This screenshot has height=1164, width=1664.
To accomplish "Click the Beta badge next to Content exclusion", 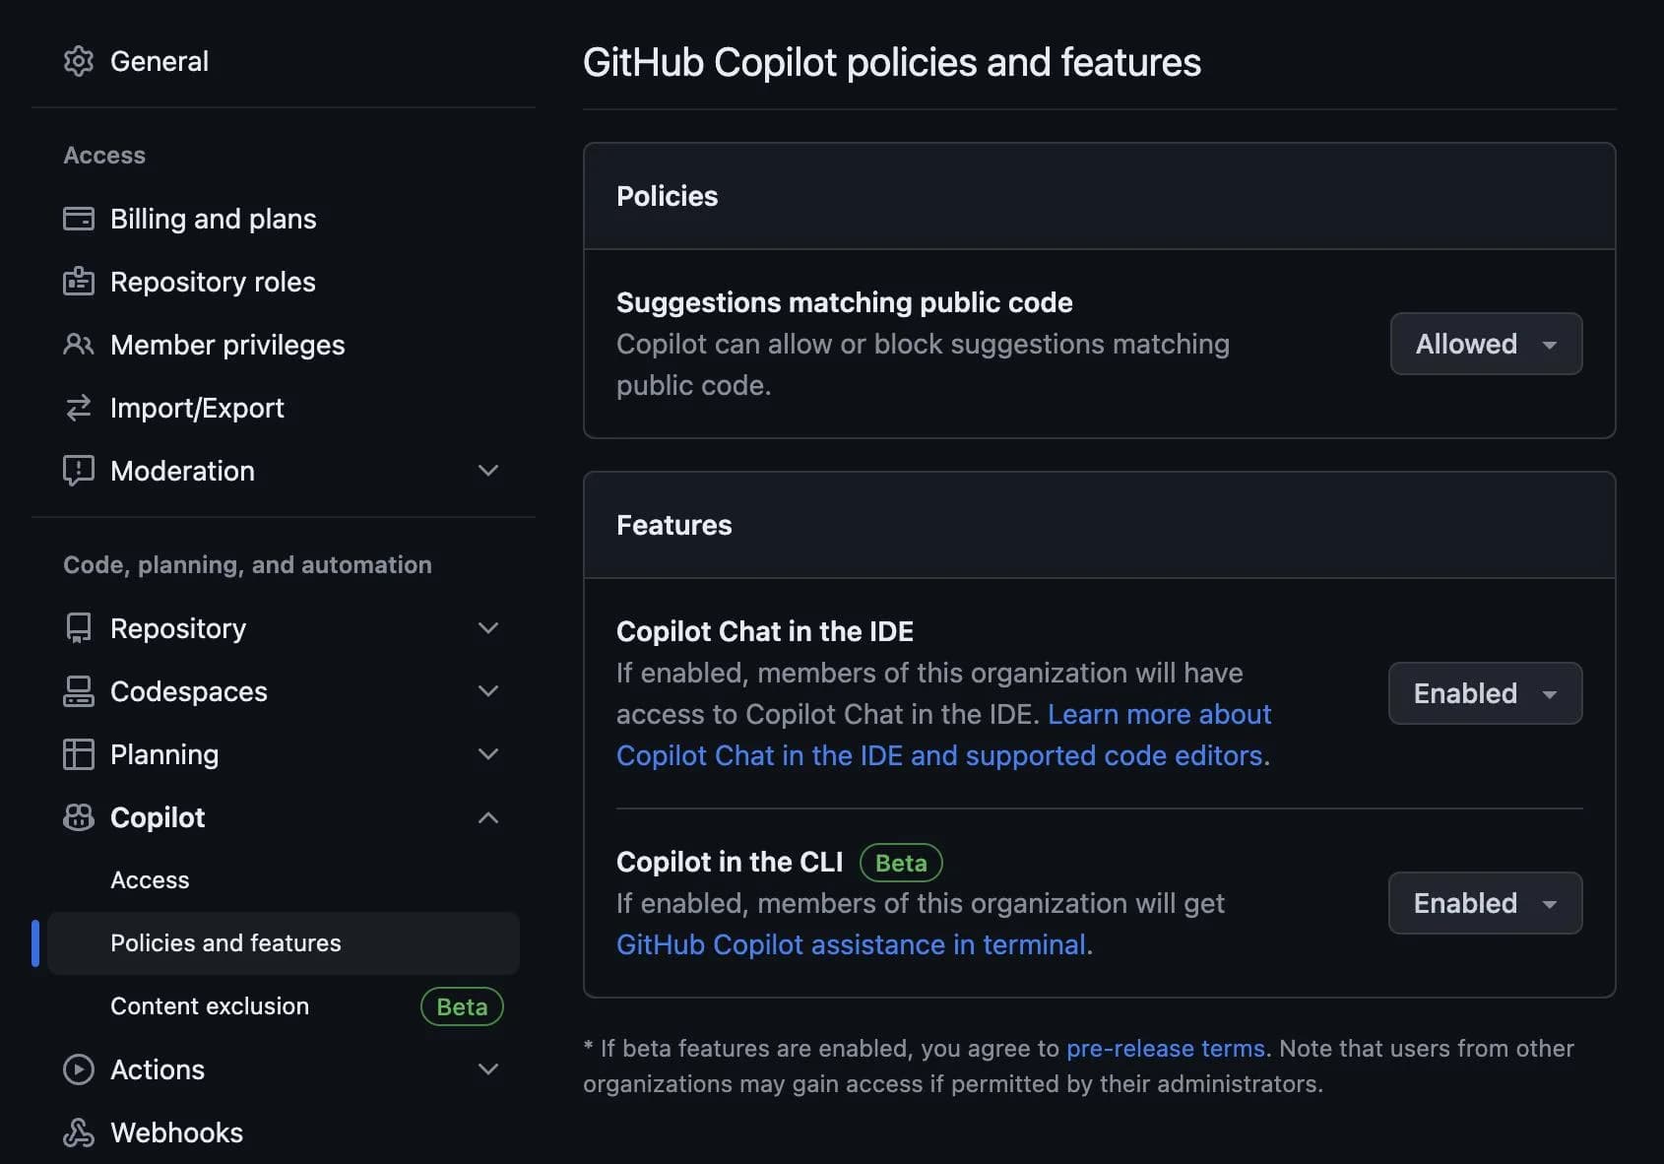I will 462,1006.
